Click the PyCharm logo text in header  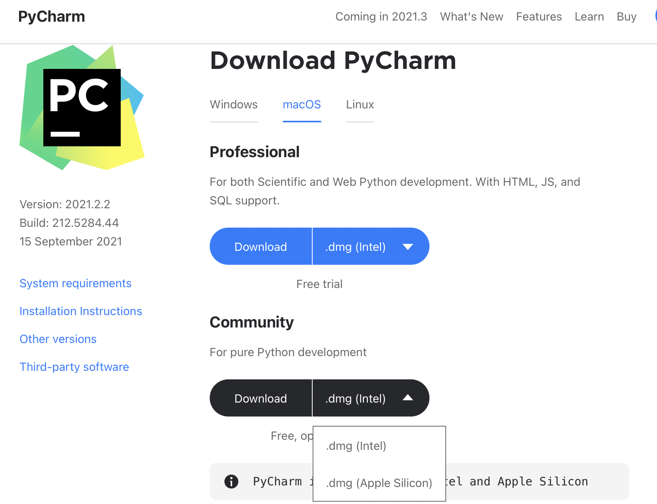(x=51, y=17)
